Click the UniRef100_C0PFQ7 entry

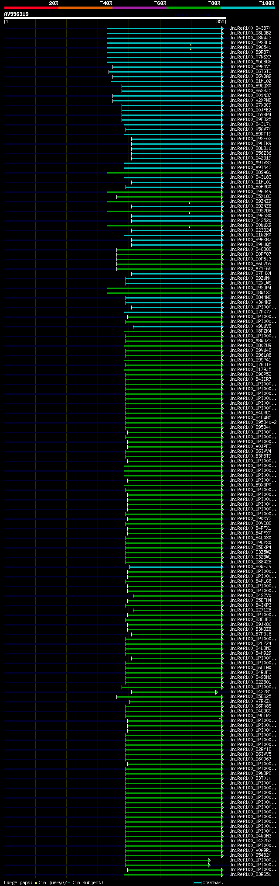pos(250,254)
